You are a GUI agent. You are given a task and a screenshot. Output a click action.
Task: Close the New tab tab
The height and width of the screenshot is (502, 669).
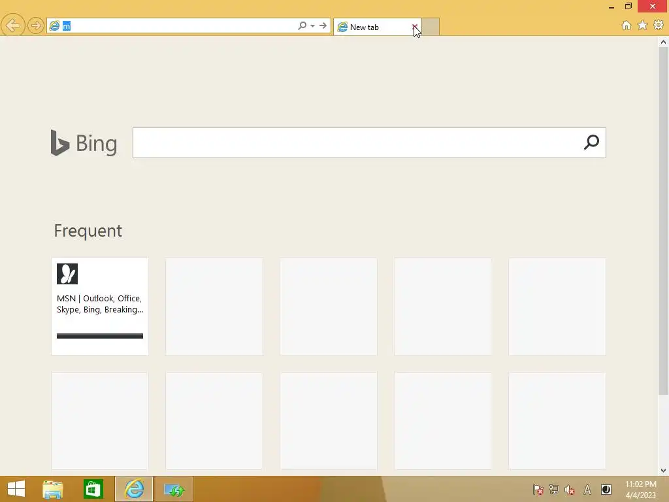click(415, 27)
